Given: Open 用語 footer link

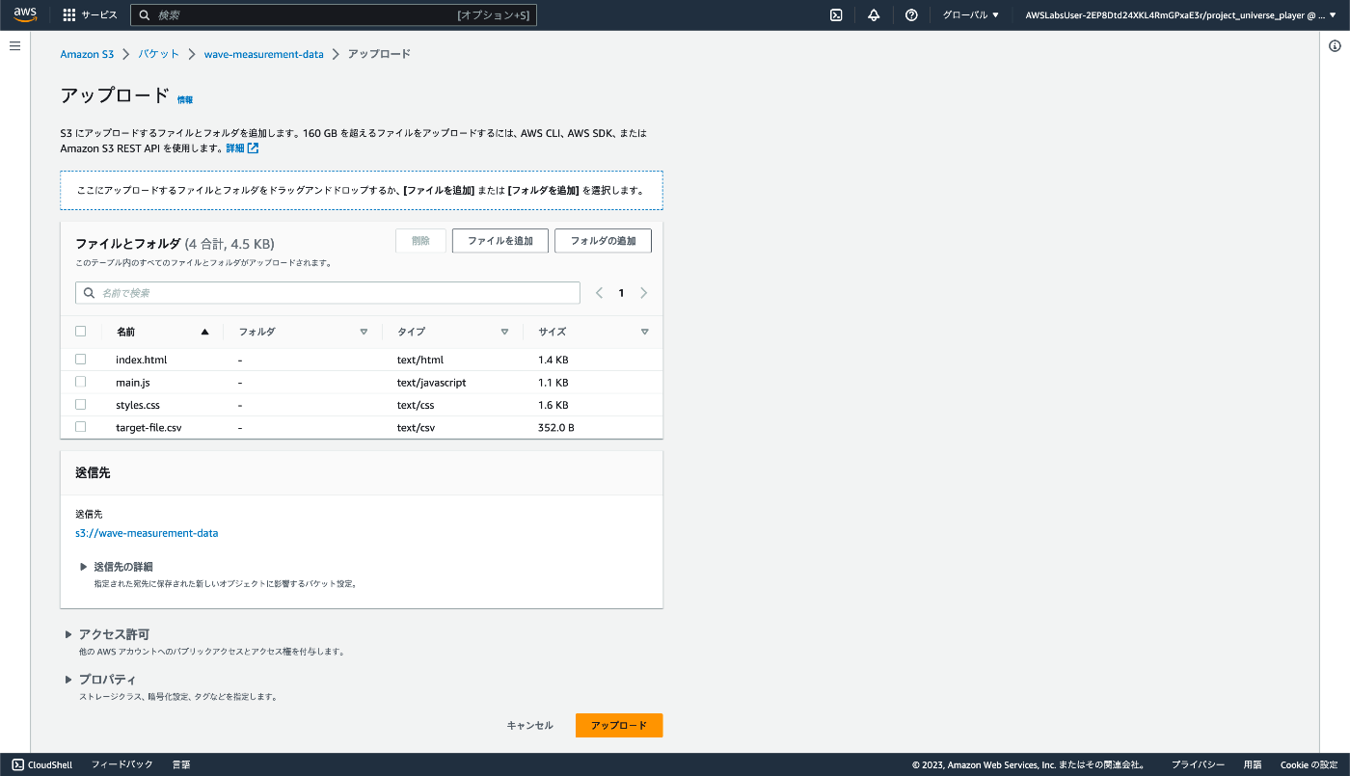Looking at the screenshot, I should pyautogui.click(x=1253, y=764).
